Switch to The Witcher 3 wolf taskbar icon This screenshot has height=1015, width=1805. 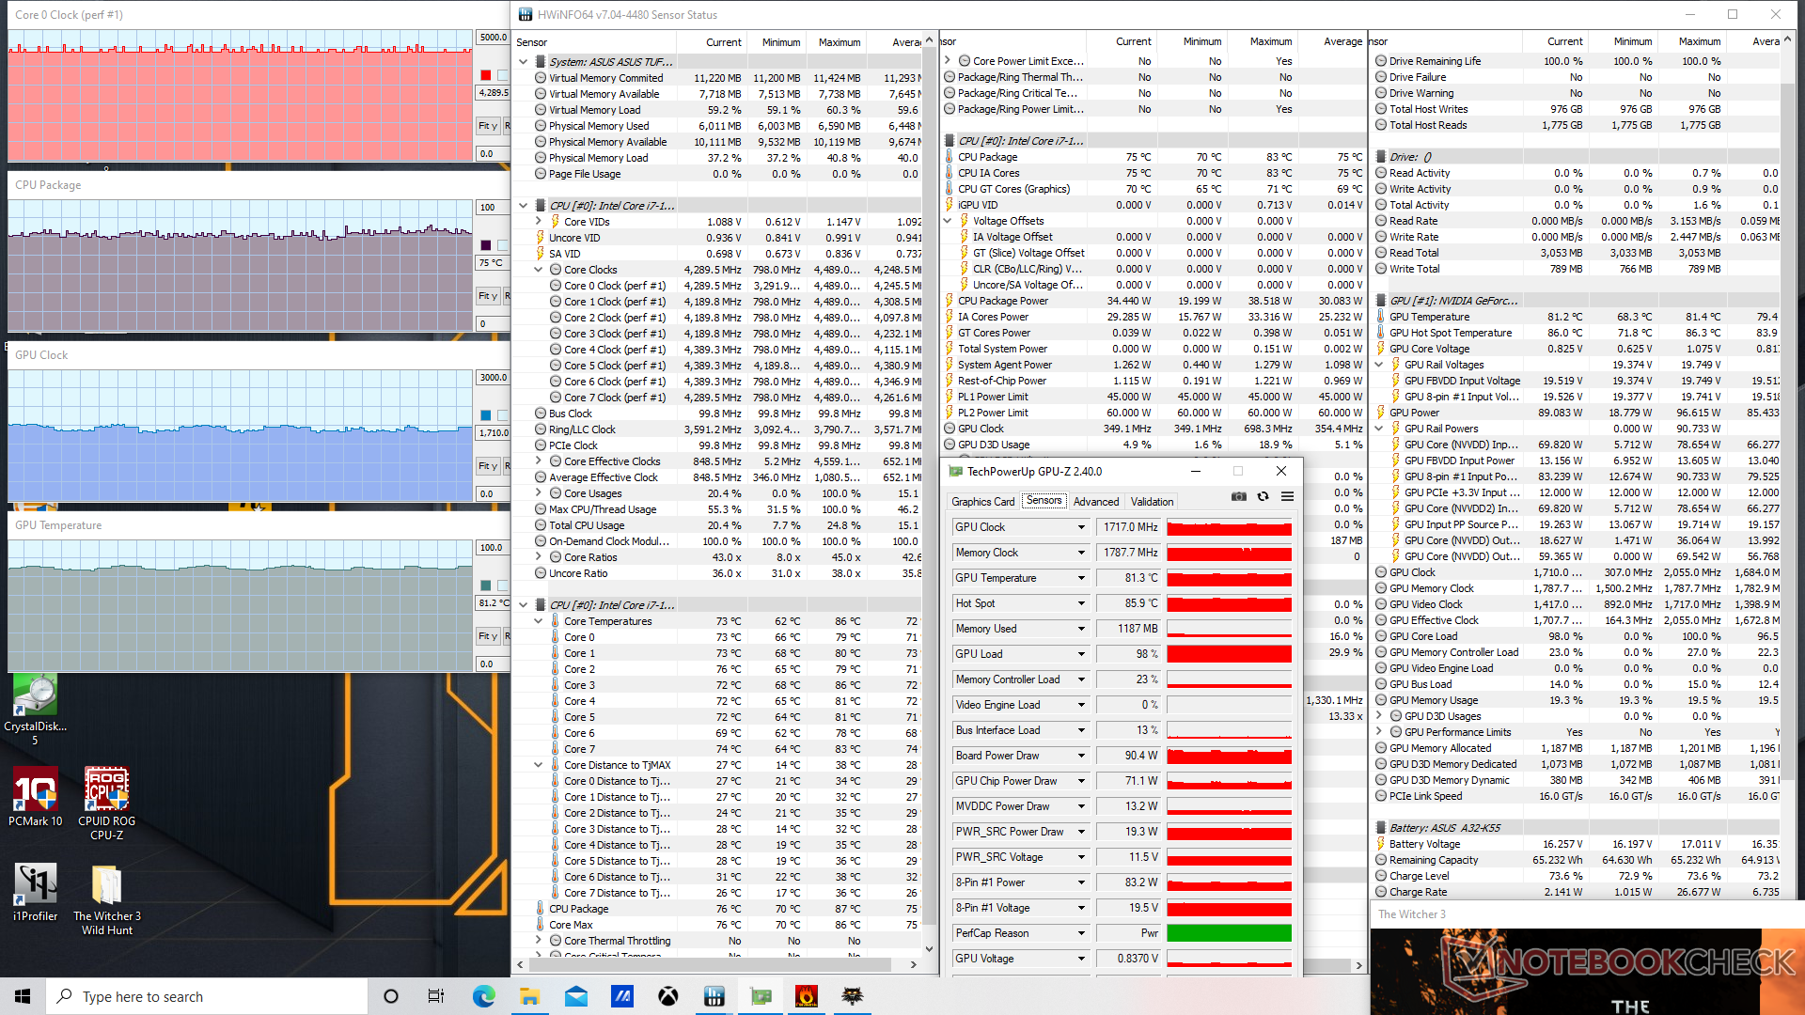853,996
